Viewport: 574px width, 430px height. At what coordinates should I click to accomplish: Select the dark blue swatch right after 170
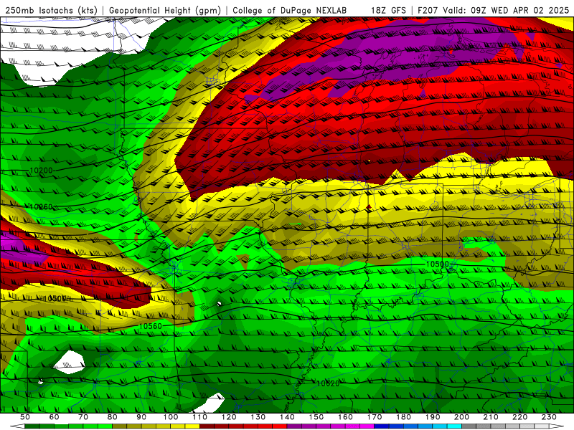[x=382, y=426]
